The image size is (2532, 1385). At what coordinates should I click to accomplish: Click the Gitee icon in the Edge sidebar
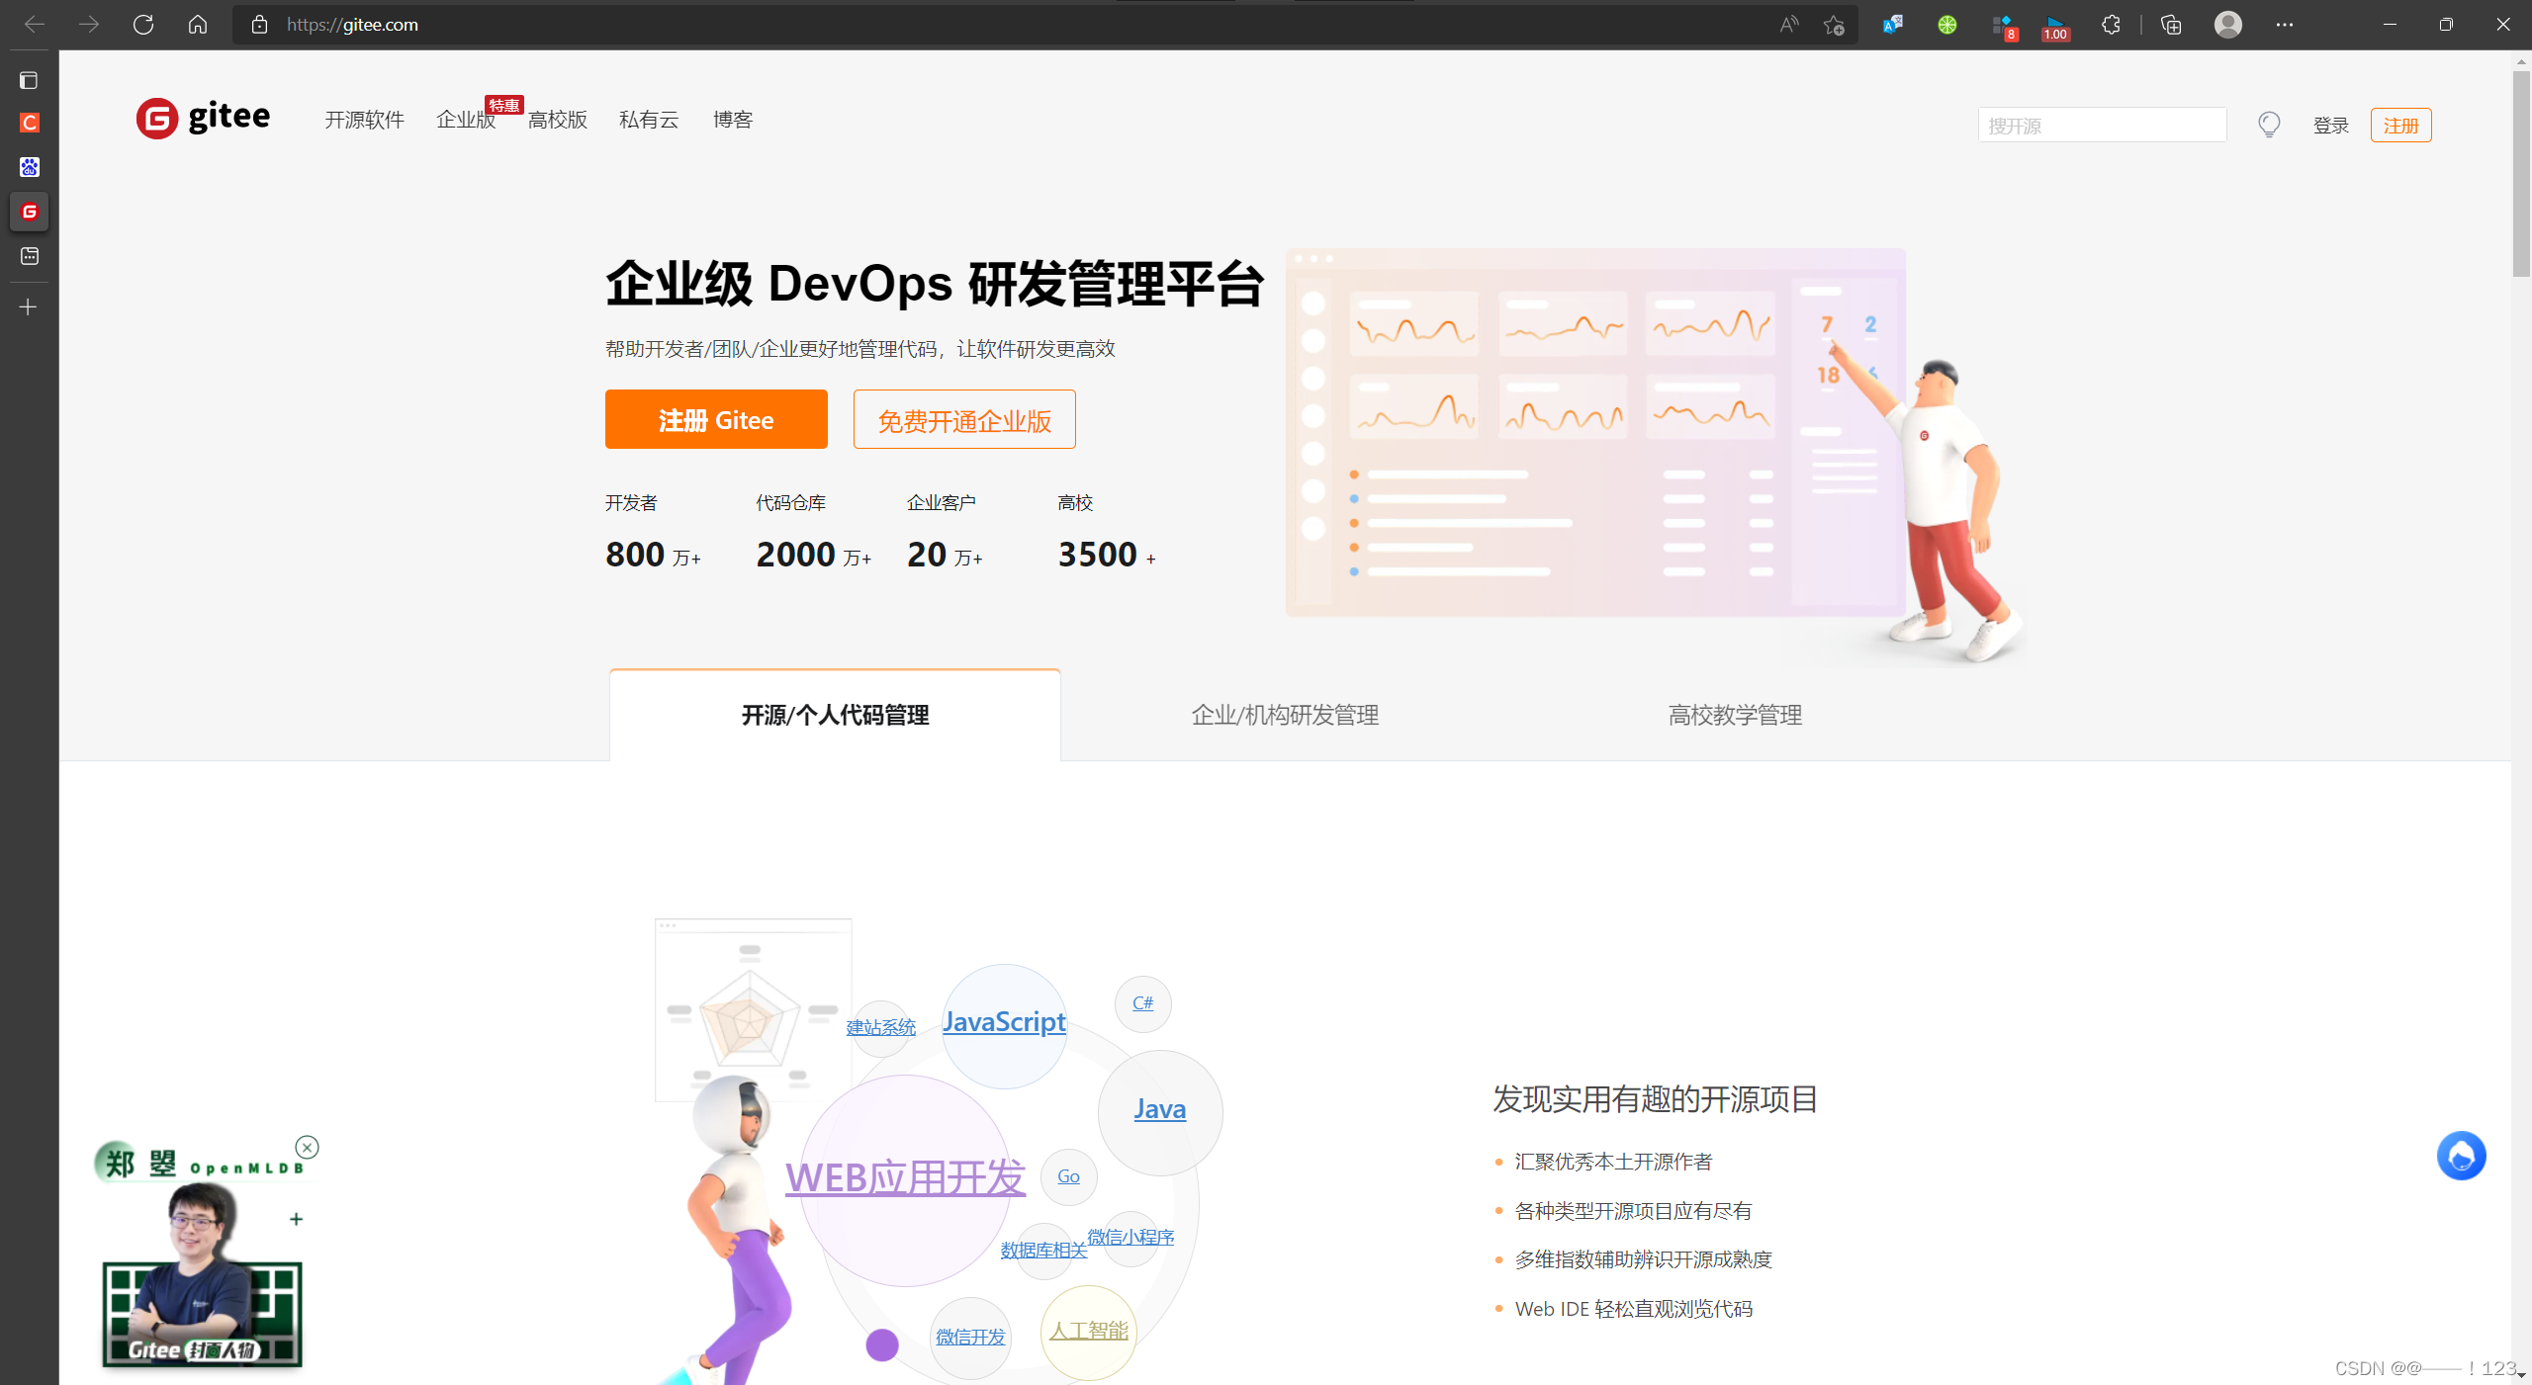29,211
